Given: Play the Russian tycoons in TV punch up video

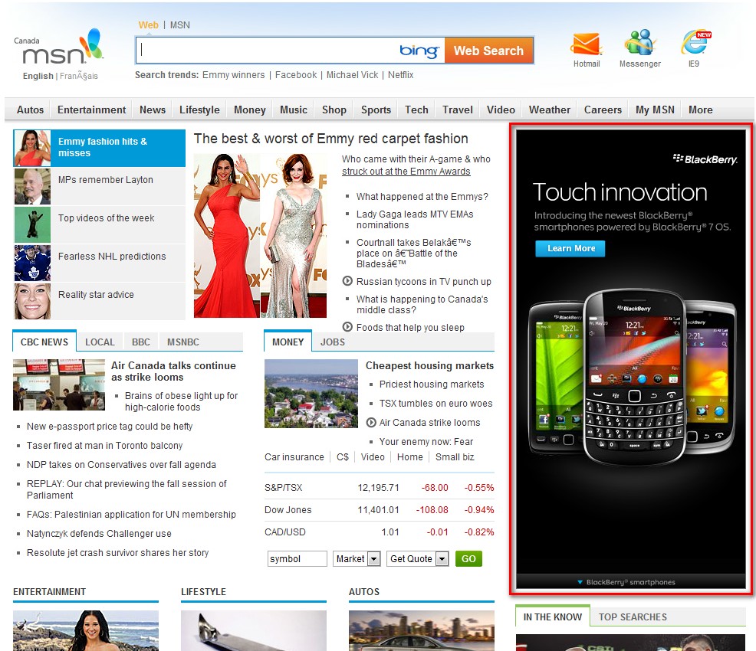Looking at the screenshot, I should 347,281.
